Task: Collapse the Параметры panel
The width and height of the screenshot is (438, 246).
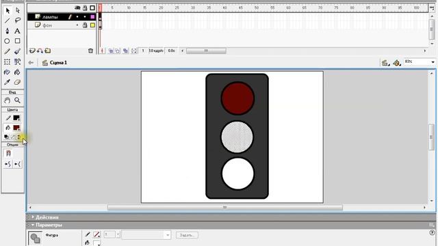Action: click(x=33, y=225)
